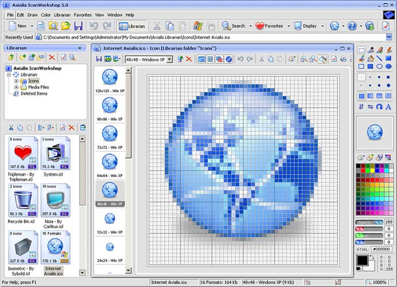397x287 pixels.
Task: Expand the Icons folder in tree
Action: pos(16,81)
